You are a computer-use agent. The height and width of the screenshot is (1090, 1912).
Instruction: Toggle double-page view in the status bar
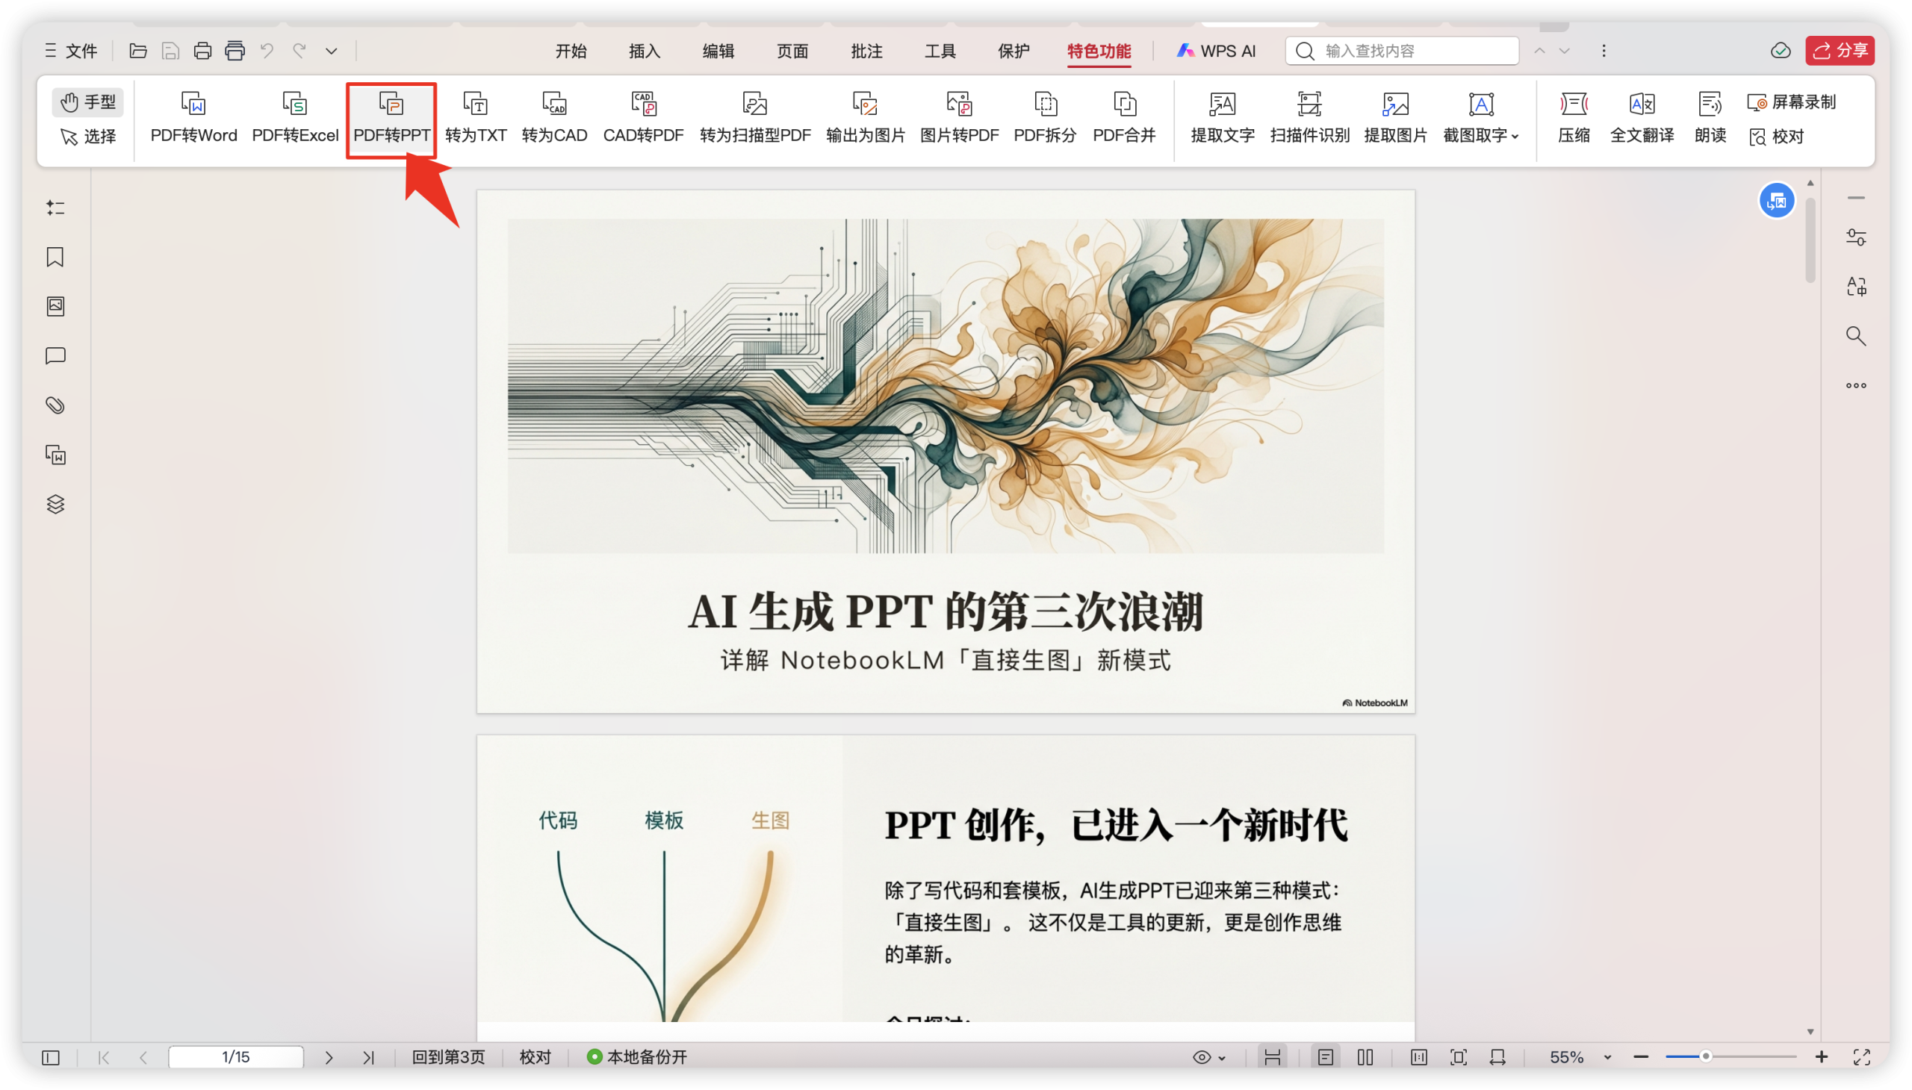1365,1057
